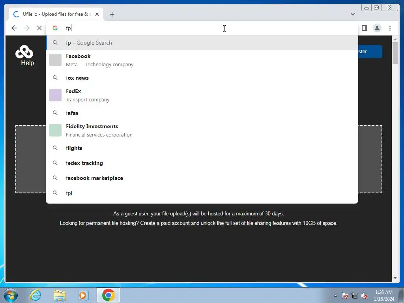Select 'fp - Google Search' suggestion
The image size is (404, 303).
click(x=202, y=43)
